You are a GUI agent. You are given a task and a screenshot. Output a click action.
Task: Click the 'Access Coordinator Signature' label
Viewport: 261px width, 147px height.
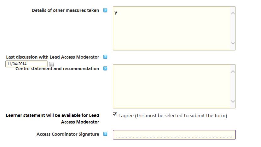click(x=68, y=134)
